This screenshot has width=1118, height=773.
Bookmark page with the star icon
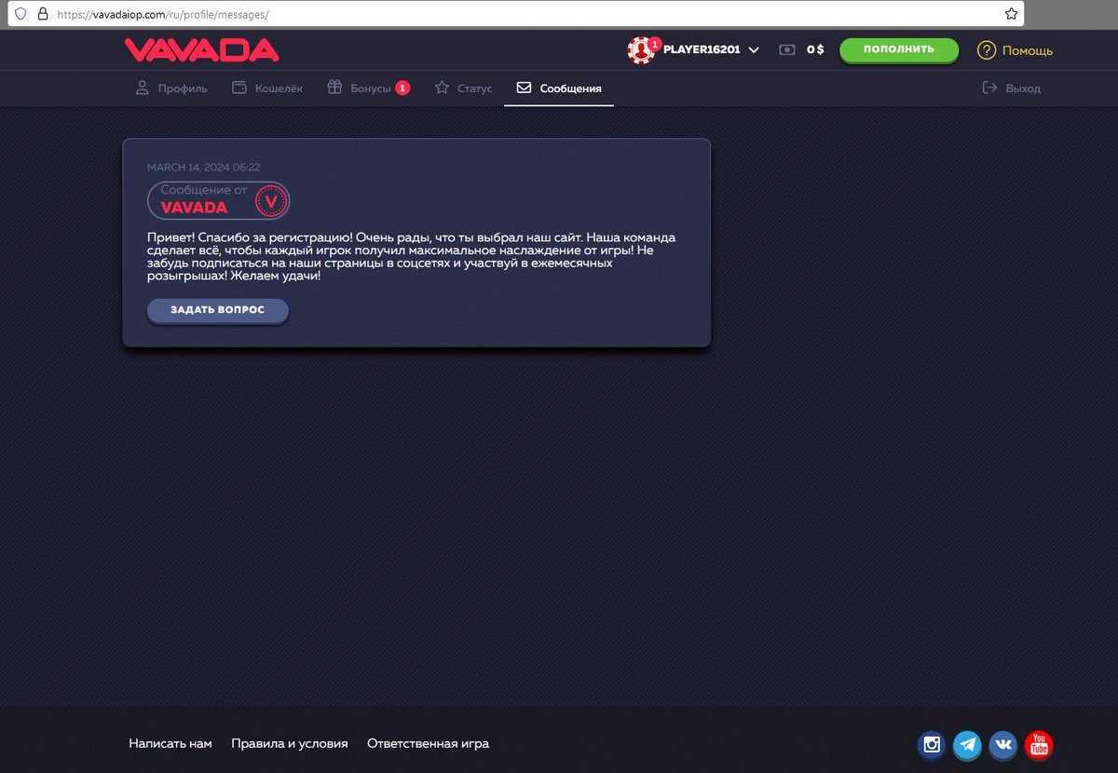pos(1011,14)
